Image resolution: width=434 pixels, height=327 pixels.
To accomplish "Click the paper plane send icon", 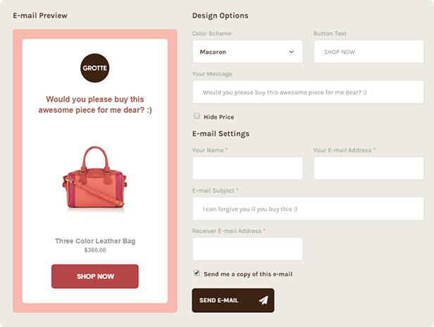I will click(x=263, y=300).
